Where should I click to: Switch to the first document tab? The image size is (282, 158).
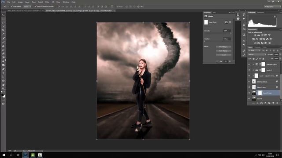[x=25, y=11]
